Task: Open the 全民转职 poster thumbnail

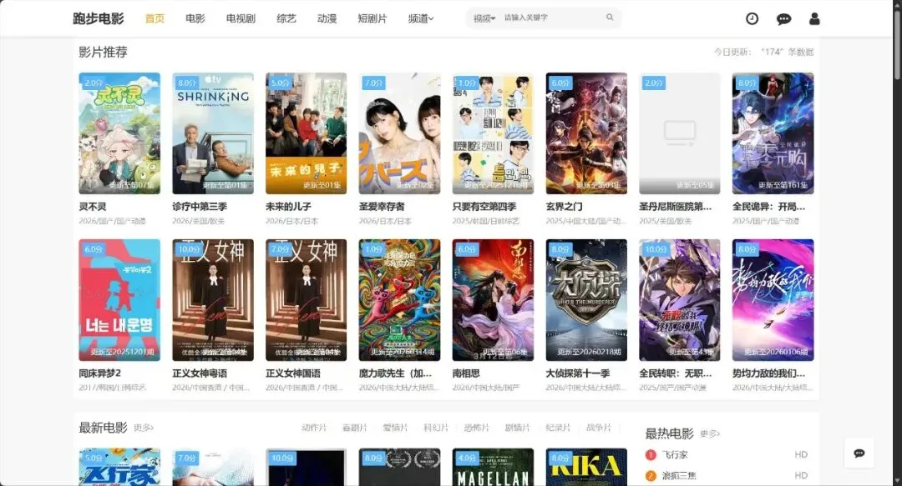Action: tap(679, 300)
